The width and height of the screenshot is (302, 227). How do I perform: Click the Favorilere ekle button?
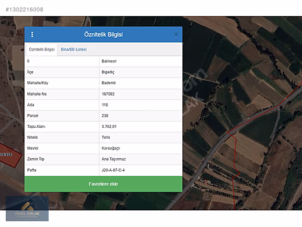[104, 184]
